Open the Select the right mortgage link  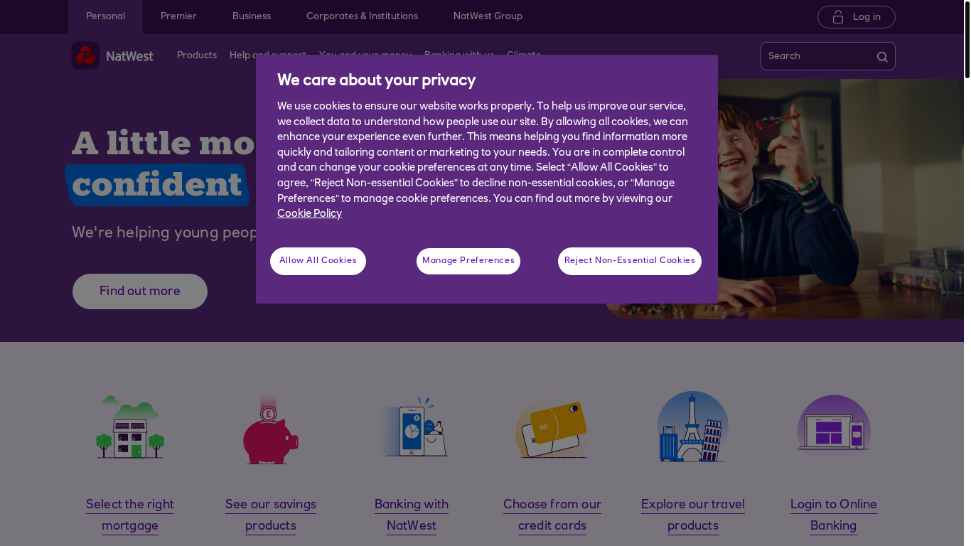(x=130, y=515)
